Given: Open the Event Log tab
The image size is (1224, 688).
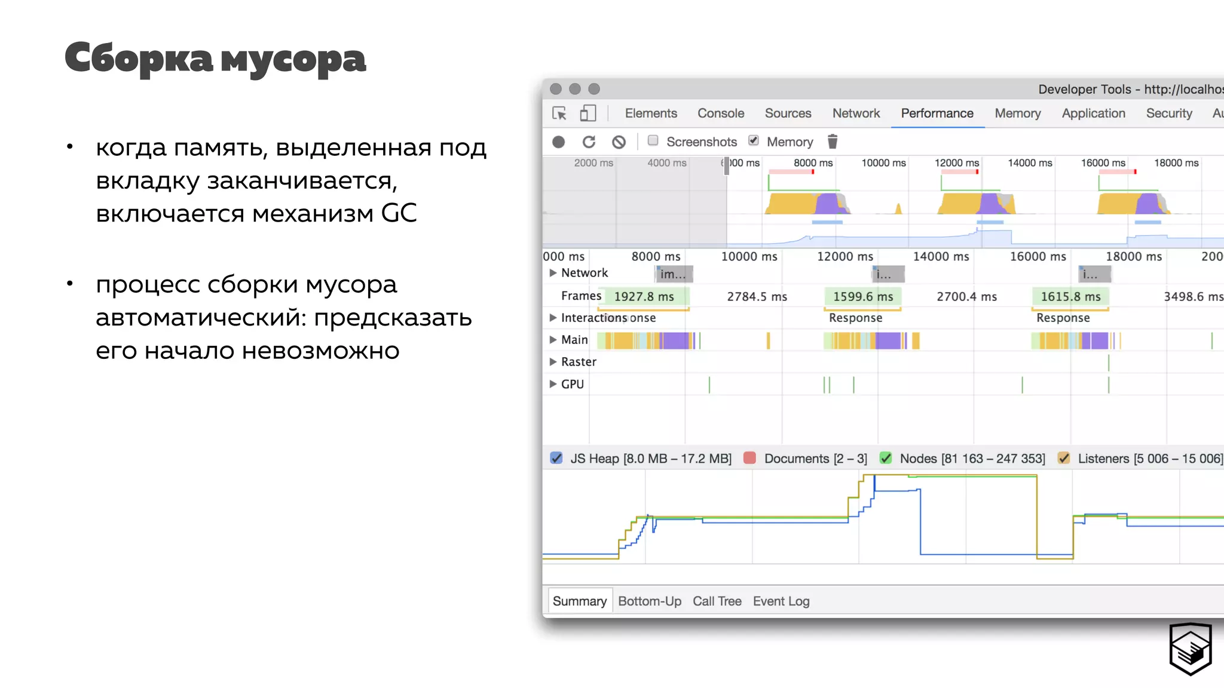Looking at the screenshot, I should tap(781, 601).
